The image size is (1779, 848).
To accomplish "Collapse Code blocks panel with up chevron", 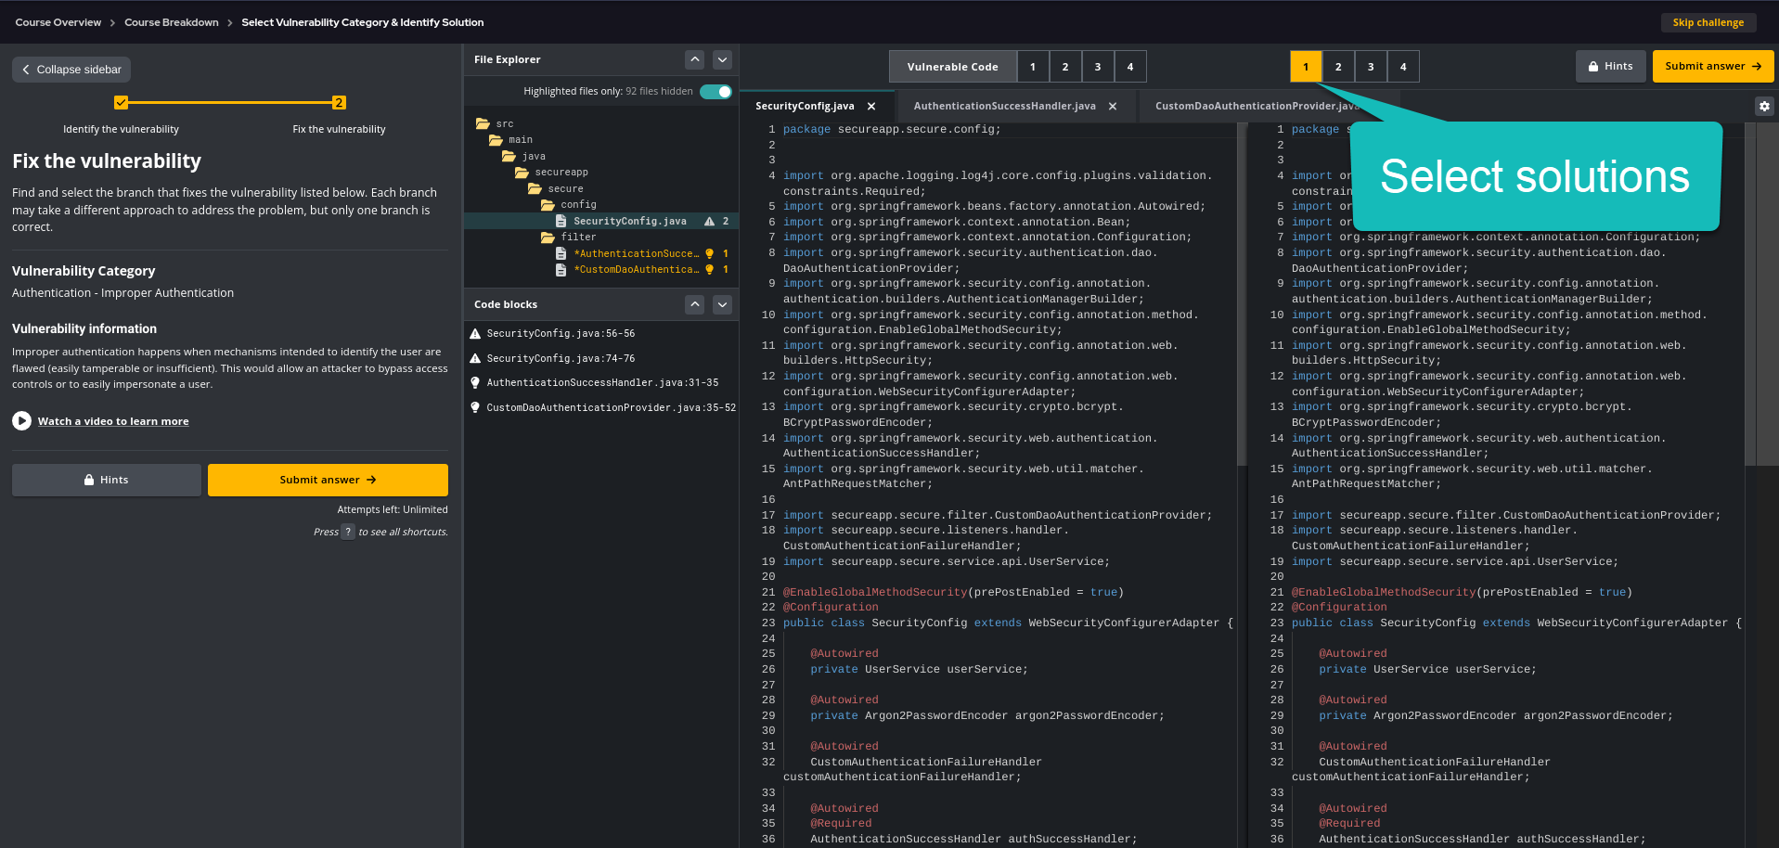I will (x=694, y=304).
